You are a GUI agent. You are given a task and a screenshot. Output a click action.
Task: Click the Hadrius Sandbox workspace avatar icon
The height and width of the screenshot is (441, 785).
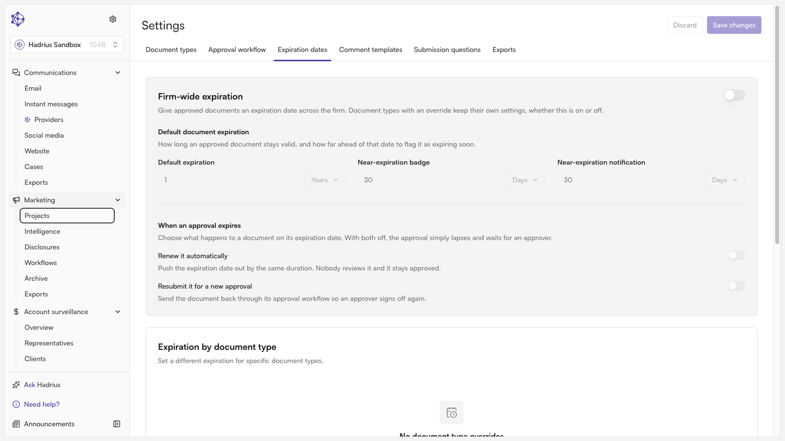[x=20, y=45]
